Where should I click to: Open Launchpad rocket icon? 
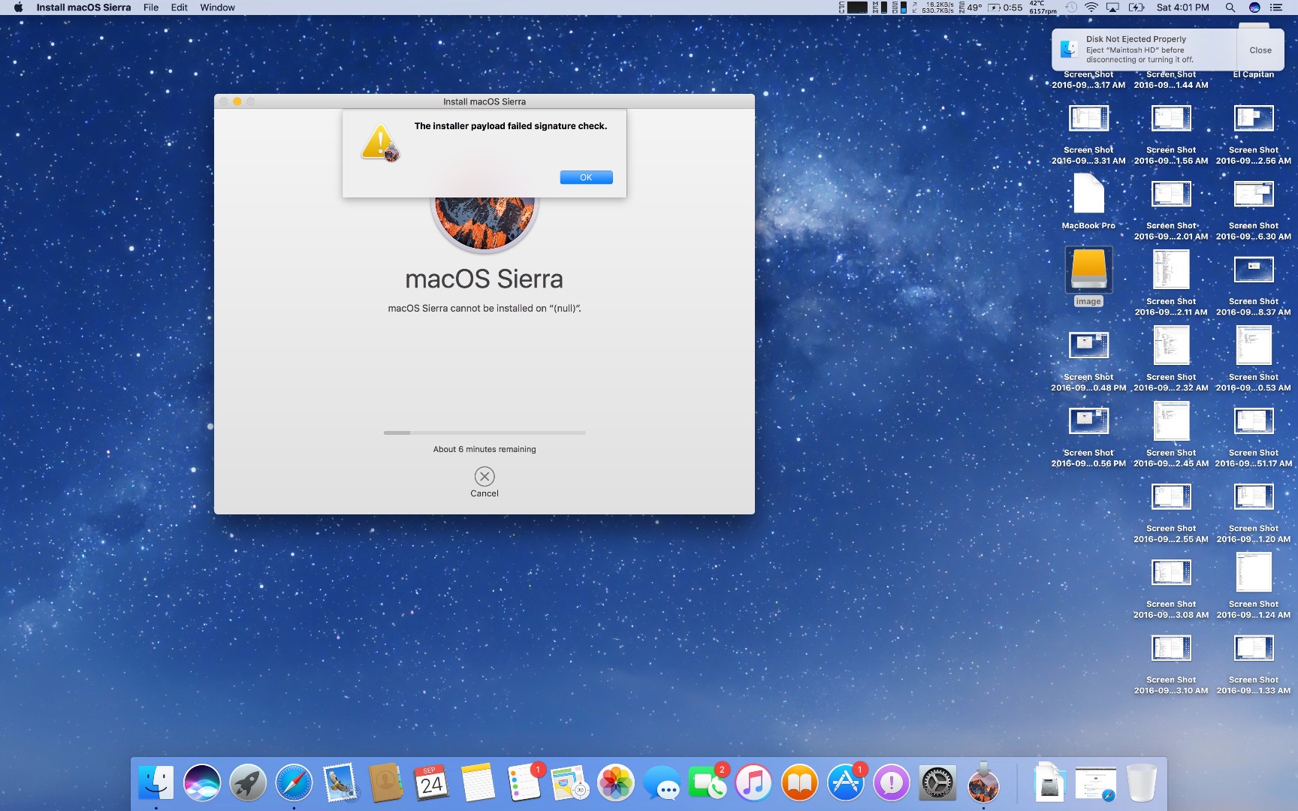[x=248, y=784]
